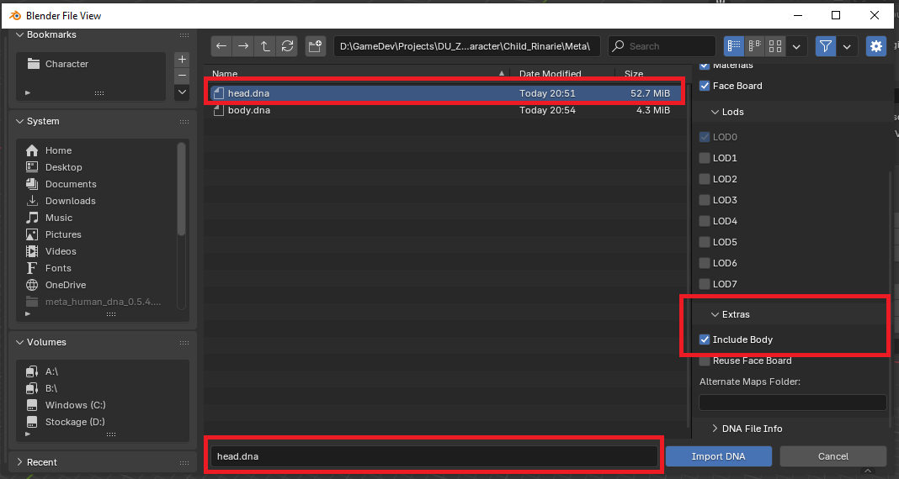This screenshot has height=479, width=899.
Task: Open filter settings dropdown arrow
Action: point(847,46)
